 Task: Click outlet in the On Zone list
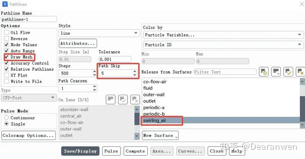click(x=97, y=135)
